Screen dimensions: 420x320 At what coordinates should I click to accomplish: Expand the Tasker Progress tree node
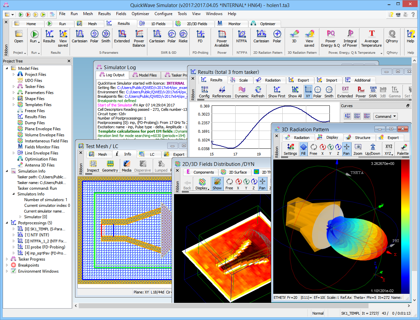click(x=7, y=259)
